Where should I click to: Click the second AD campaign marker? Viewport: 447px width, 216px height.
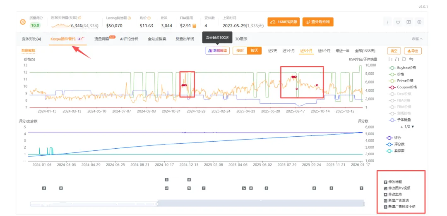coord(189,188)
